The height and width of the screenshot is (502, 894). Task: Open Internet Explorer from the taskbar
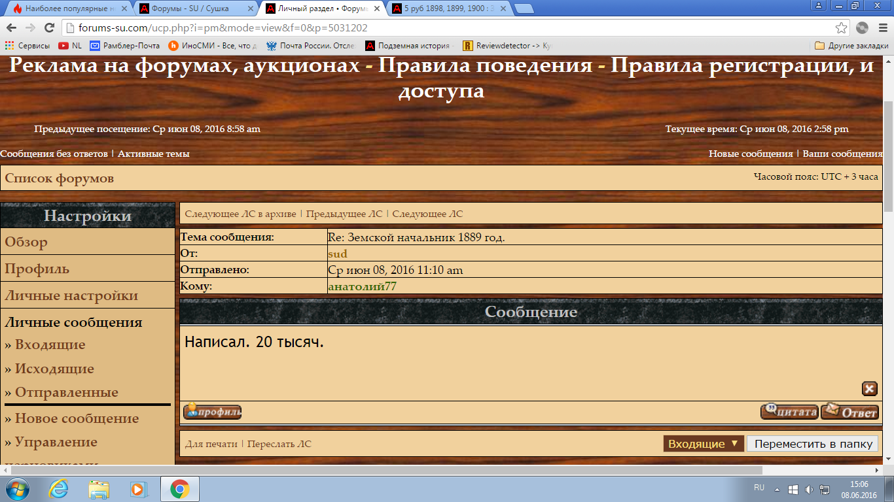click(58, 488)
